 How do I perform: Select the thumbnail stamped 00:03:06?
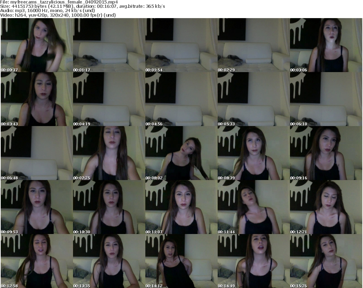[x=326, y=45]
